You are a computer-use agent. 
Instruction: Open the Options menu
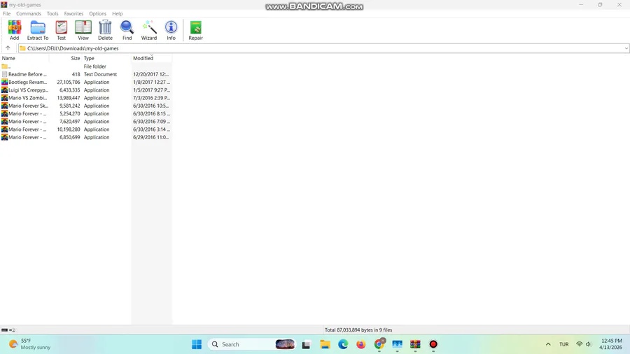(97, 14)
